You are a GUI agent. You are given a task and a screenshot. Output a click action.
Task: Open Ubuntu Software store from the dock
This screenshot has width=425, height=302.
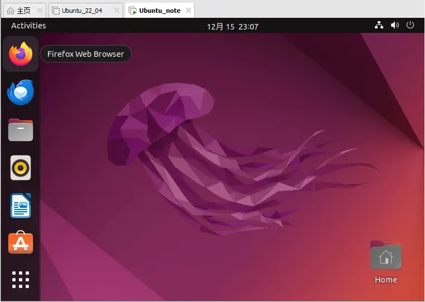[21, 242]
